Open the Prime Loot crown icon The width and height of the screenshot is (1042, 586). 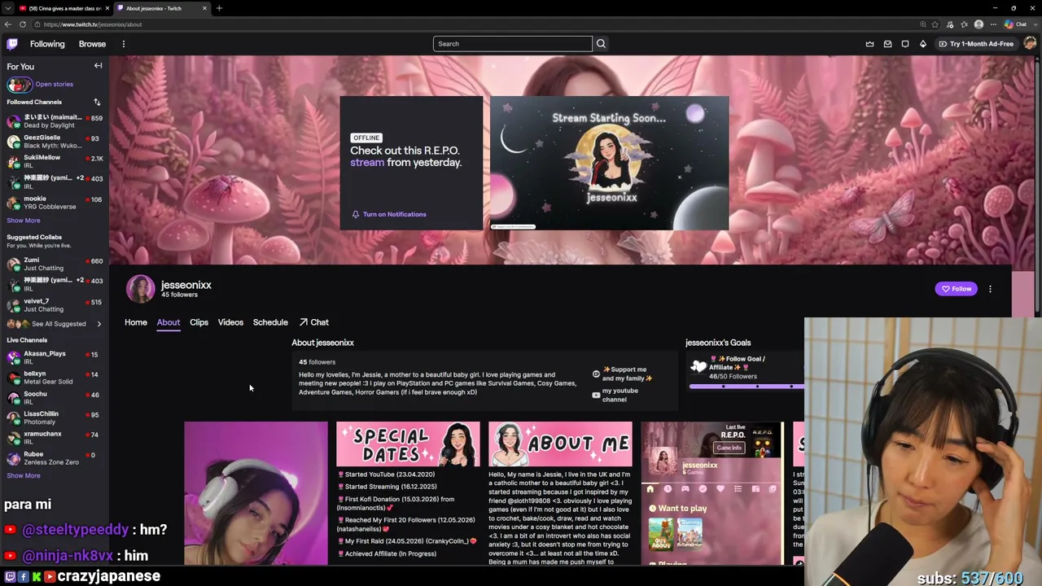(x=869, y=44)
